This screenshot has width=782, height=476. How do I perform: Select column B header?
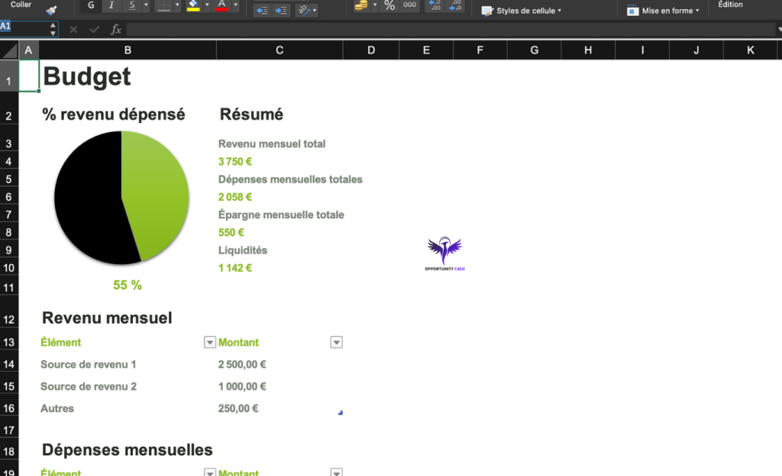tap(128, 50)
